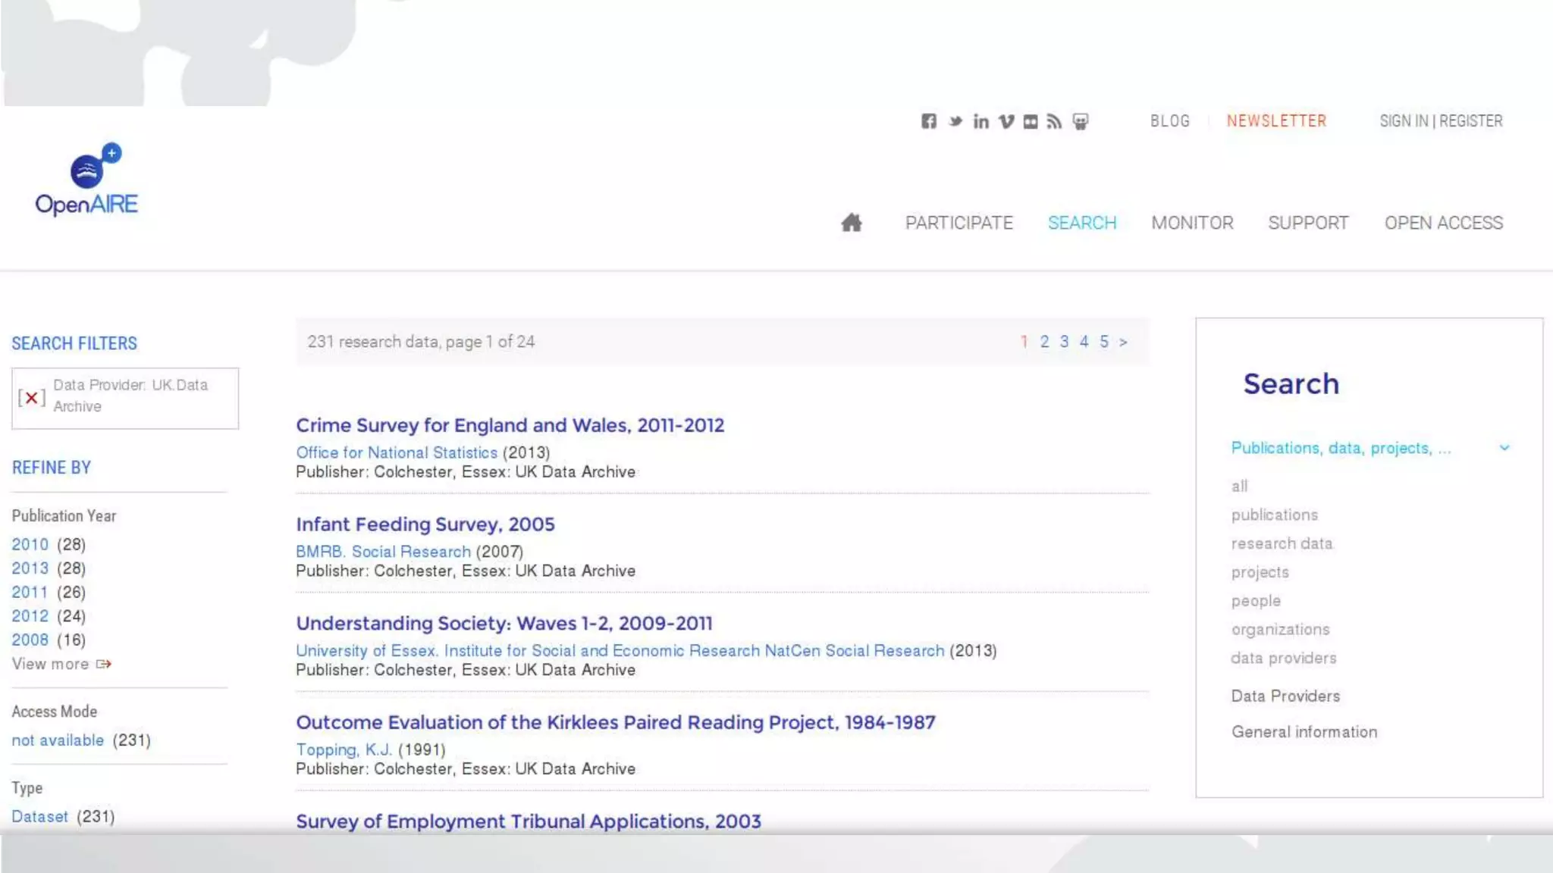
Task: Click the Twitter bird icon
Action: click(x=955, y=121)
